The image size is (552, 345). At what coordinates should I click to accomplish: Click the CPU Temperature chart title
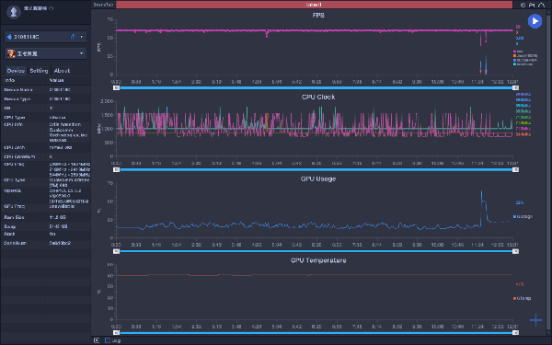pos(318,260)
